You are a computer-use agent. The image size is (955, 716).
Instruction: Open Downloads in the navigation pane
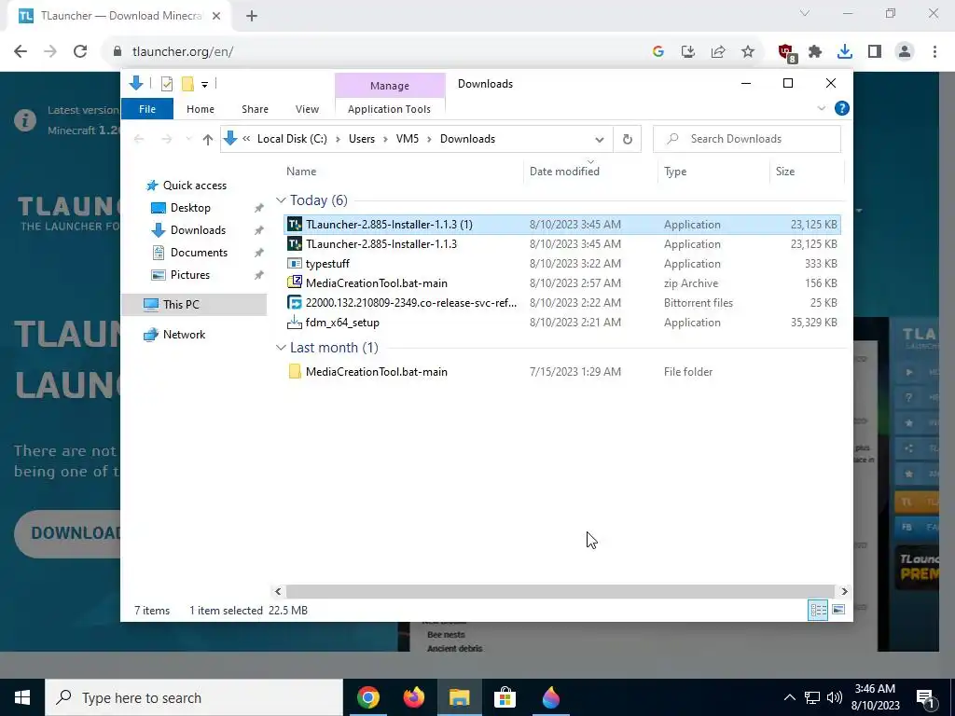coord(198,230)
